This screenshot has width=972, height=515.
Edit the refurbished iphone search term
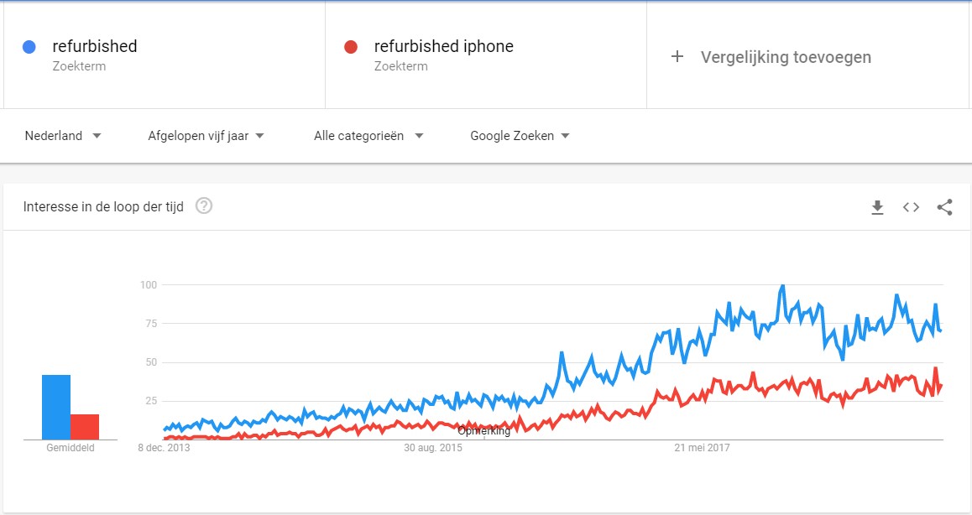point(443,47)
